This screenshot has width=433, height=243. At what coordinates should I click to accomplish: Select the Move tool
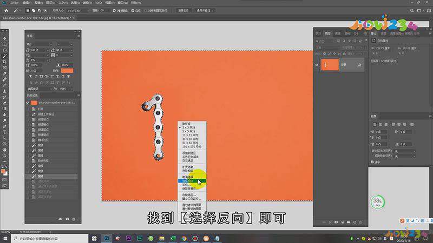tap(4, 38)
